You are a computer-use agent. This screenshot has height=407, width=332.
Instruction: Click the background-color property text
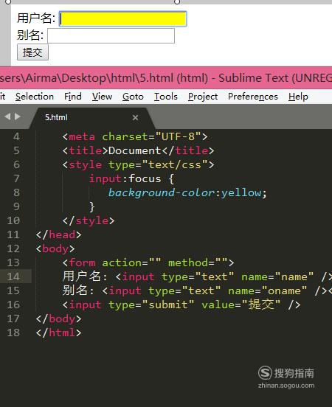(x=162, y=192)
